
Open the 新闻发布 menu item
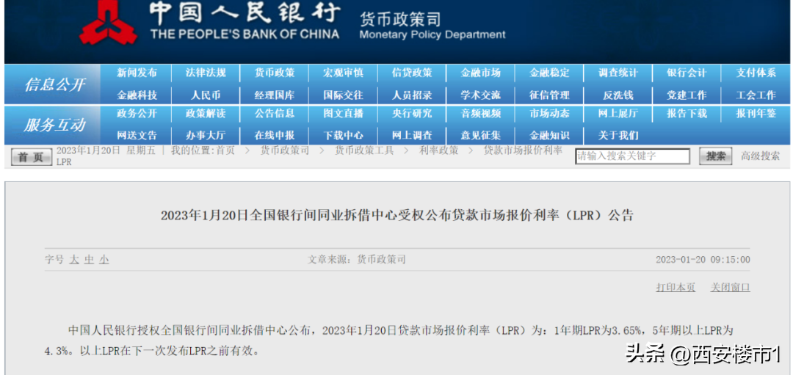coord(137,73)
